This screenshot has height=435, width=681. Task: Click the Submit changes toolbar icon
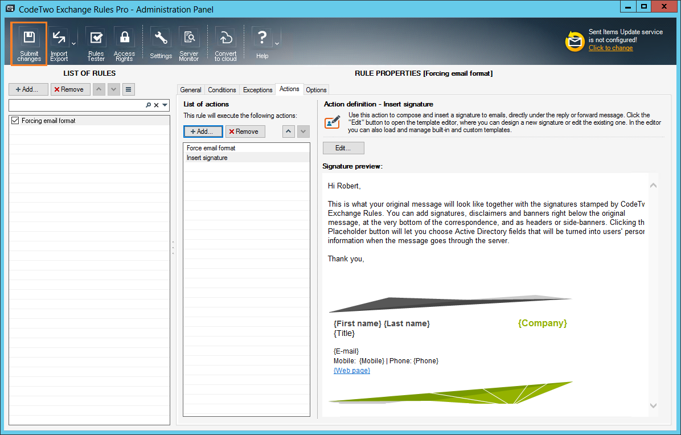[x=29, y=44]
